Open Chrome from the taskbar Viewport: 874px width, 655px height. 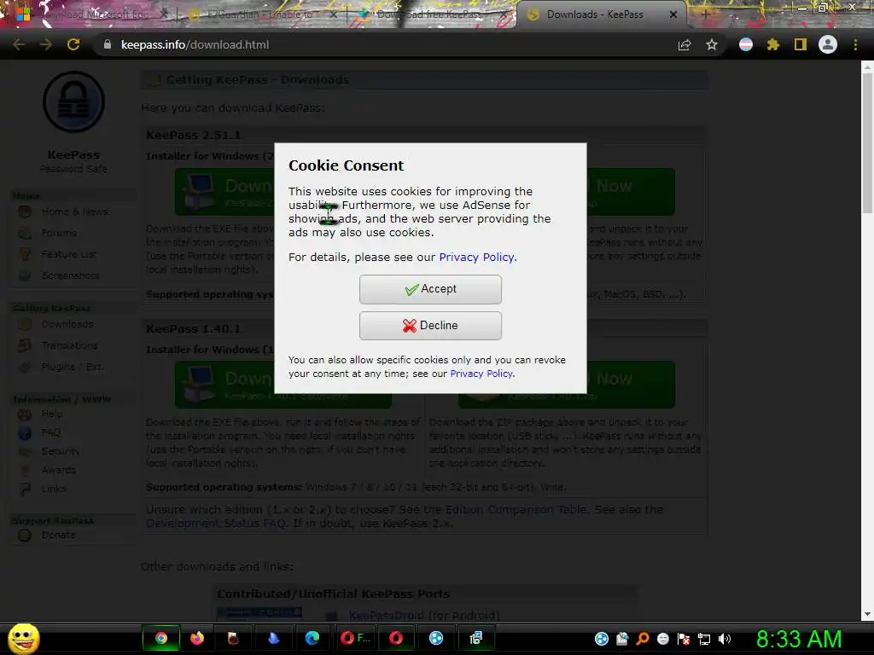[x=161, y=638]
